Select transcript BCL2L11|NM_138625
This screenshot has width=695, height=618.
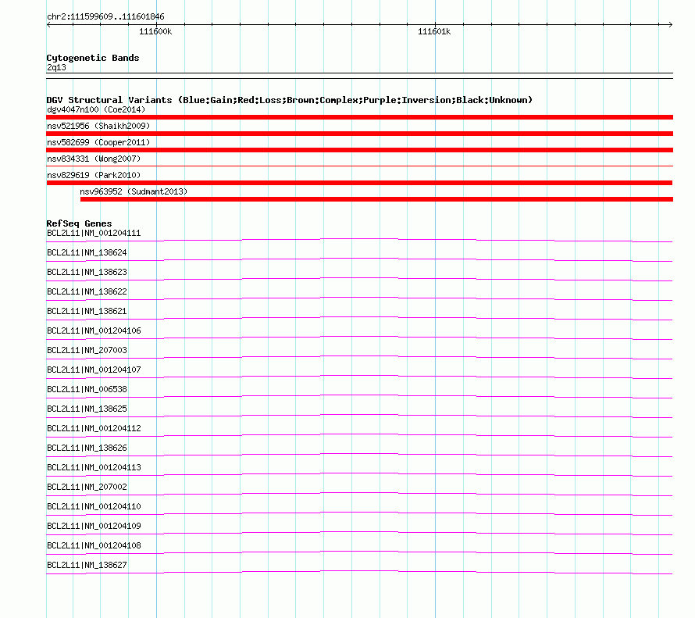pos(87,409)
